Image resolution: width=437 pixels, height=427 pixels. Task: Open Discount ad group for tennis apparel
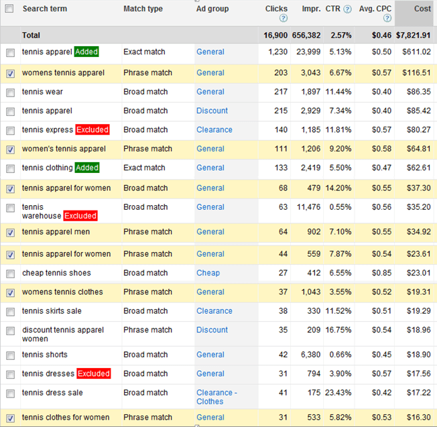(212, 111)
